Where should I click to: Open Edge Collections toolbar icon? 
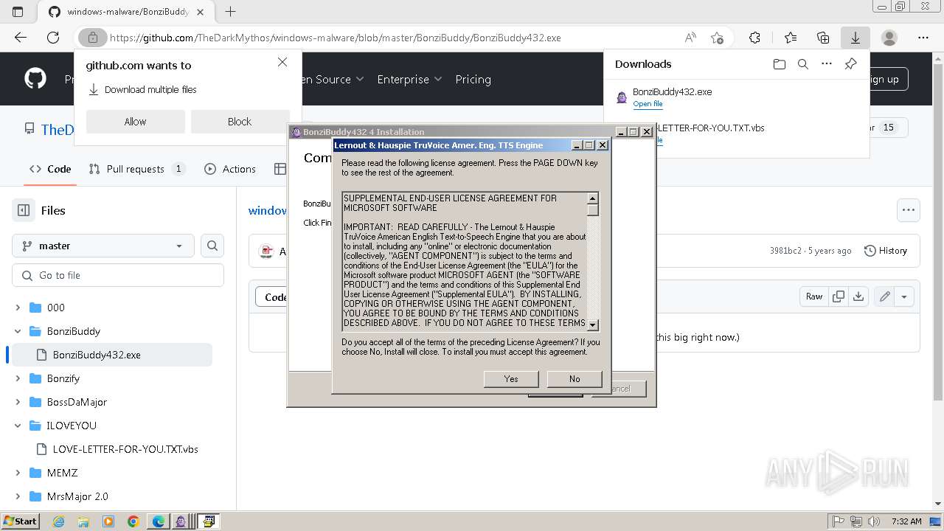point(823,38)
